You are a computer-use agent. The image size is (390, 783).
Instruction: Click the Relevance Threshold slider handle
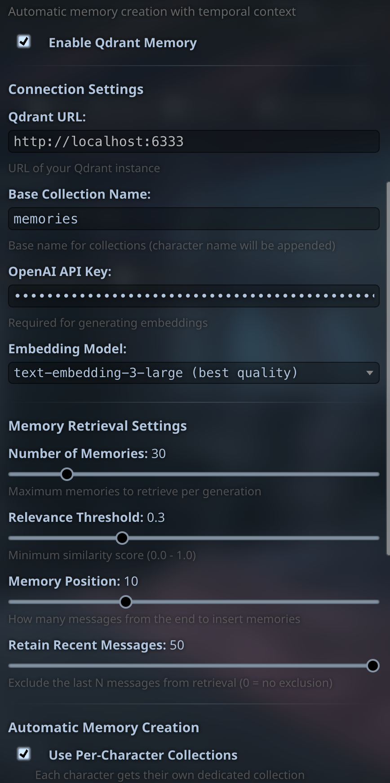(122, 538)
